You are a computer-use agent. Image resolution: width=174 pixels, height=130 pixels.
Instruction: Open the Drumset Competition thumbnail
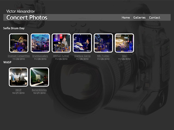[x=19, y=43]
